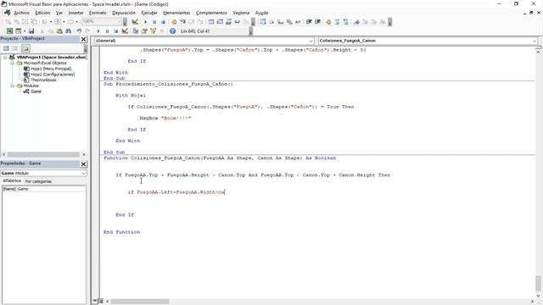Switch to Procedure View at the code window bottom-left
543x305 pixels.
(95, 302)
